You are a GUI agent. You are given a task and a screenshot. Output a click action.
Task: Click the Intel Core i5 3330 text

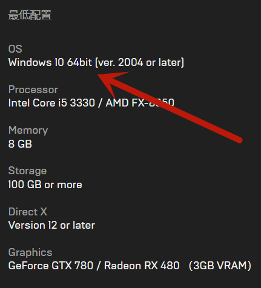tap(51, 103)
